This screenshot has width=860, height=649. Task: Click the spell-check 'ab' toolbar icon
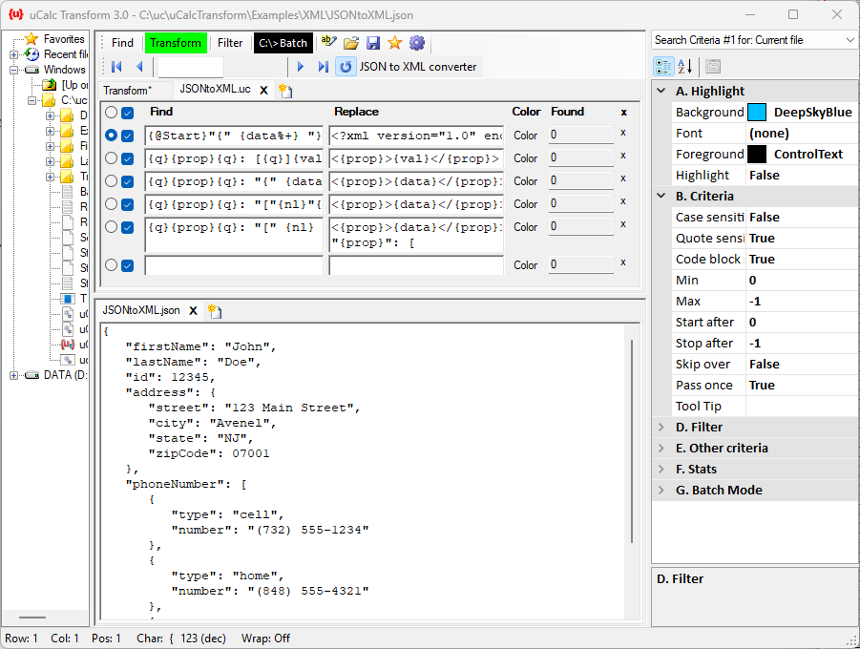coord(329,42)
